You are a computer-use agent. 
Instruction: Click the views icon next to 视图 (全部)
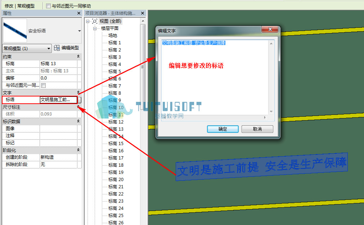coord(94,21)
